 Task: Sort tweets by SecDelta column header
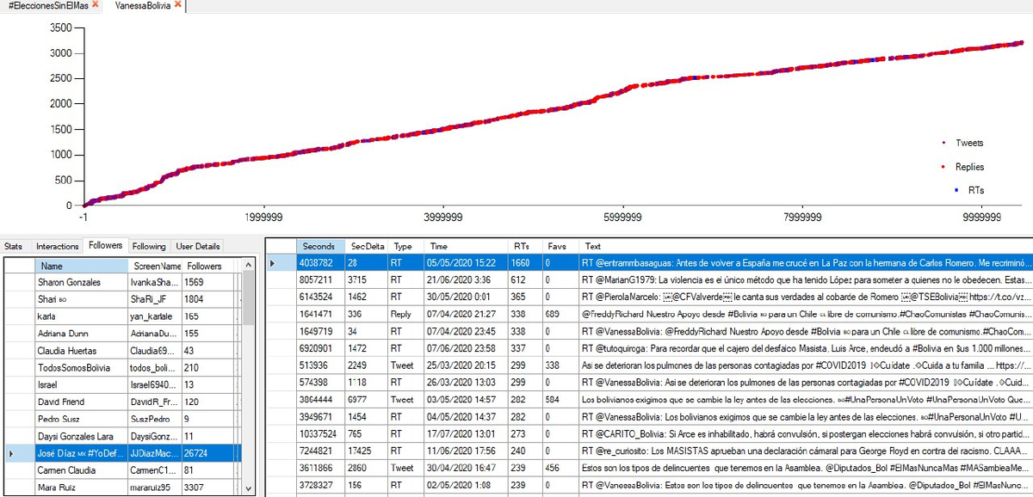368,246
